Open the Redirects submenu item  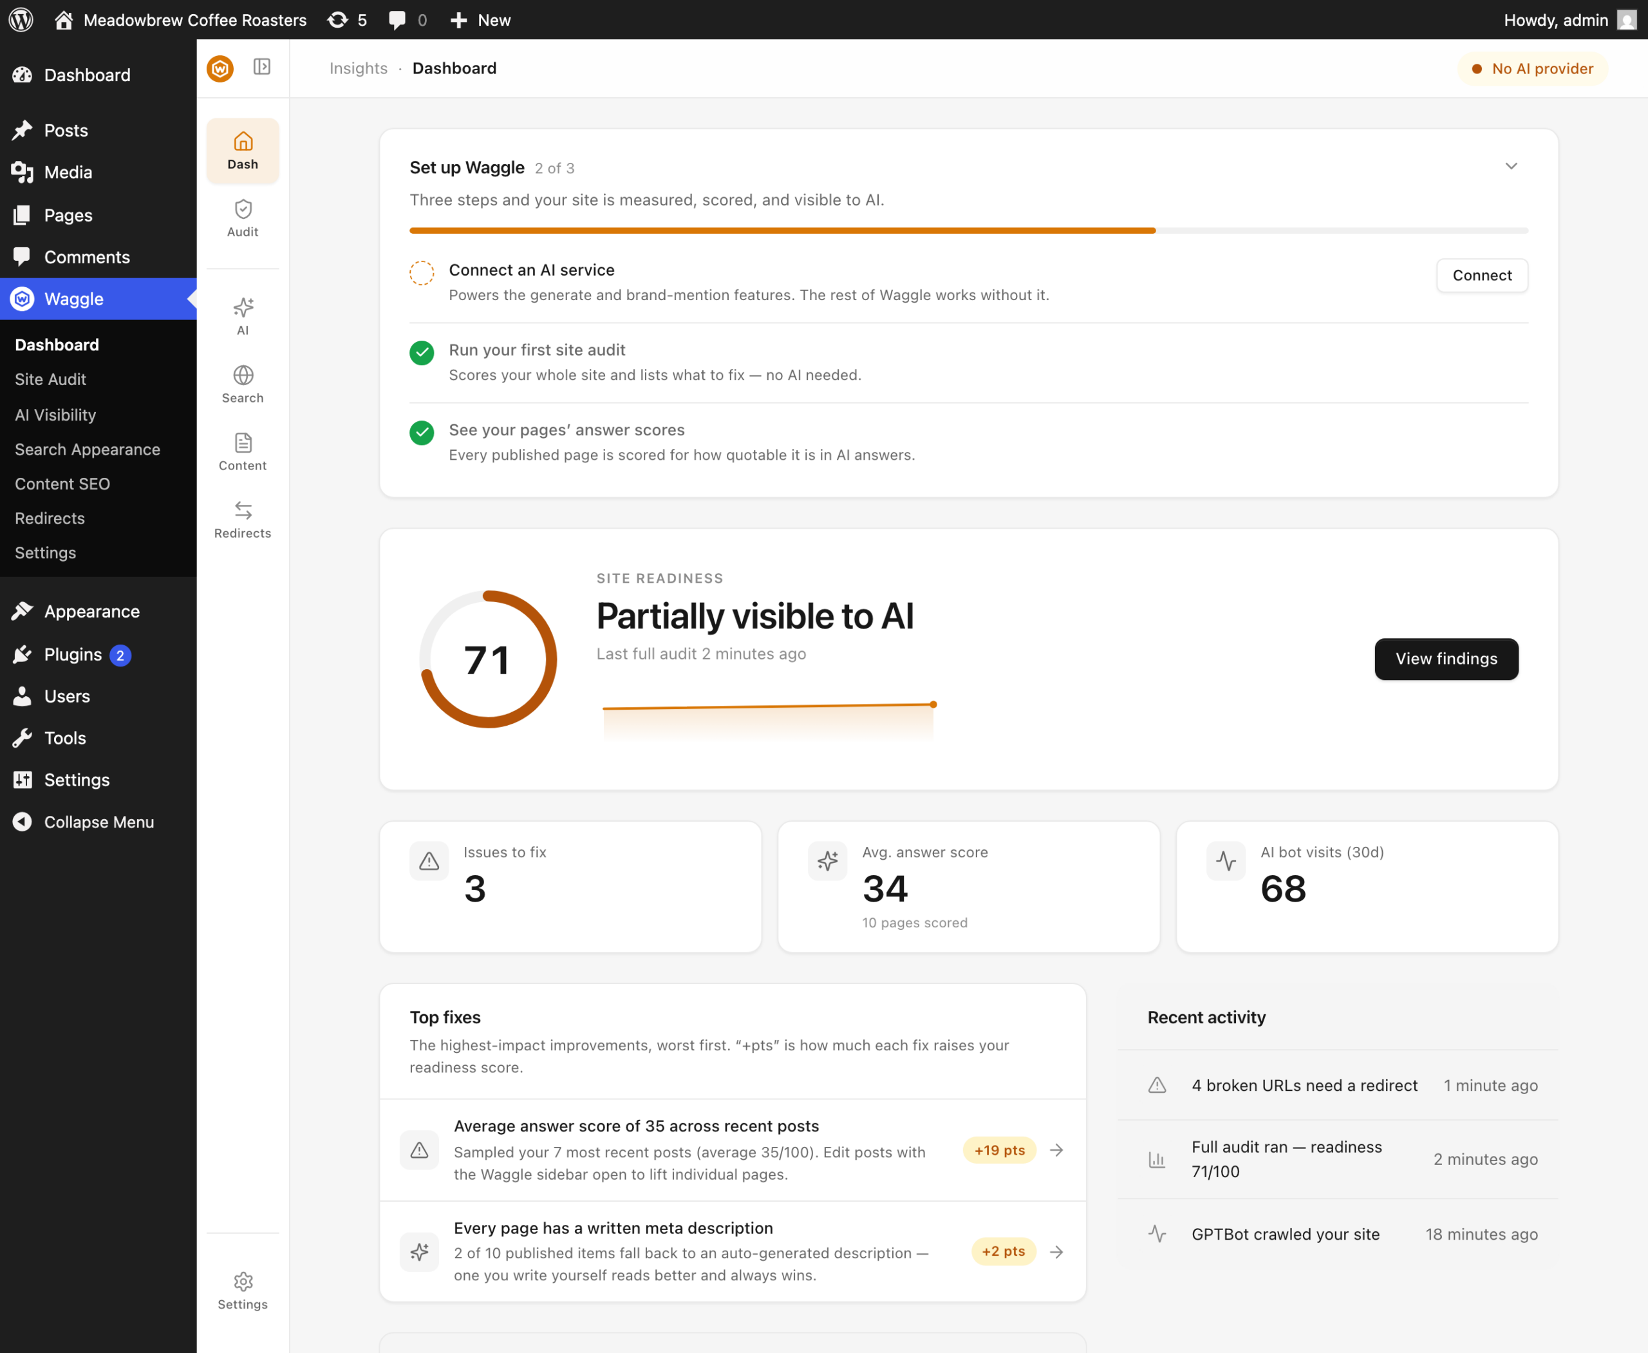[x=50, y=518]
